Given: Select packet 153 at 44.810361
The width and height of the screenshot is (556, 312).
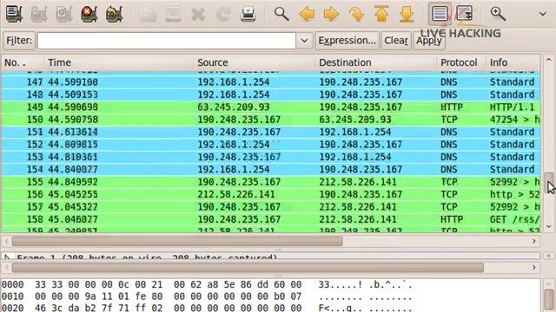Looking at the screenshot, I should (x=271, y=157).
